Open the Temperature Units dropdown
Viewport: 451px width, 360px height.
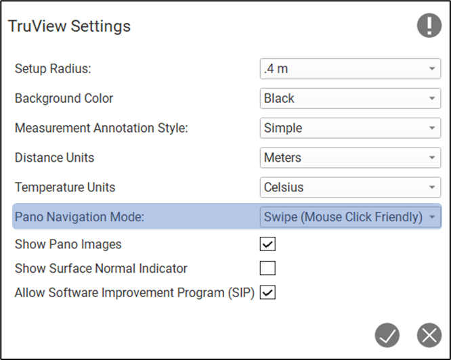(350, 187)
